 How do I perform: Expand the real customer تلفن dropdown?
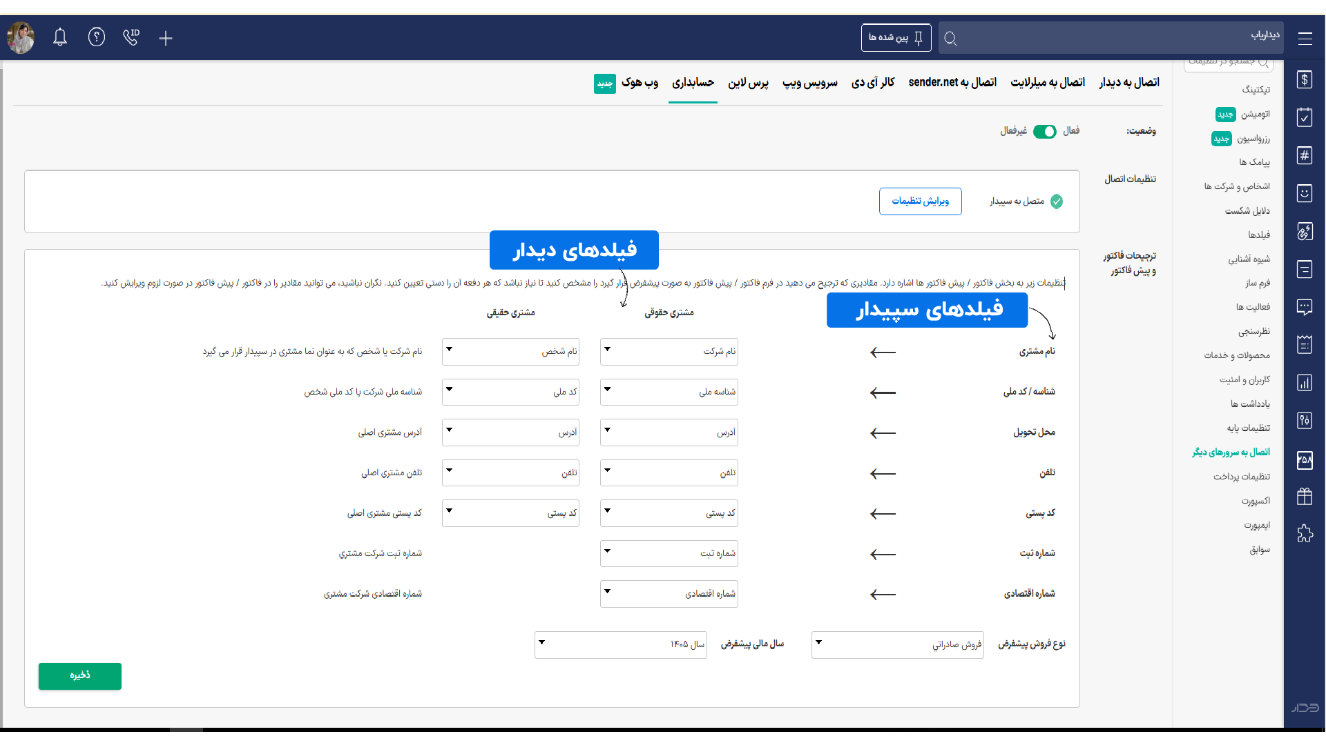510,473
